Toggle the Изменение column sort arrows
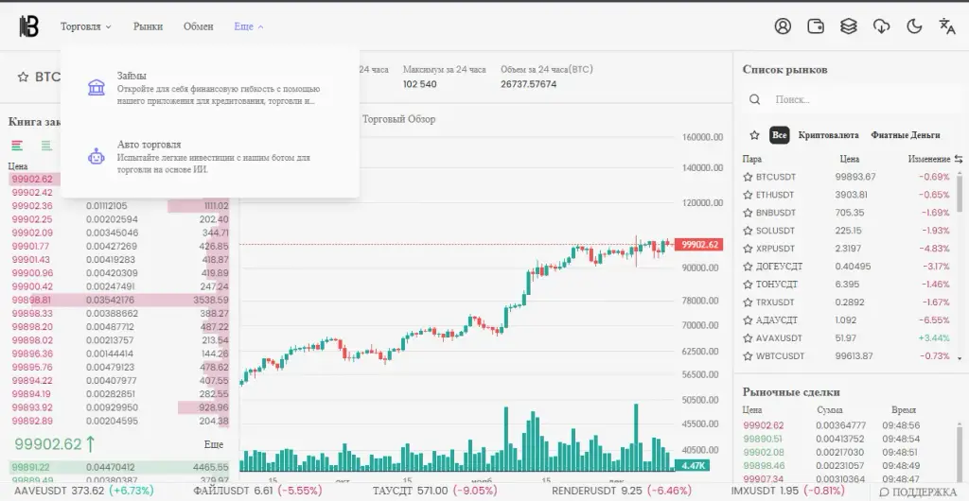Image resolution: width=969 pixels, height=501 pixels. click(x=958, y=159)
